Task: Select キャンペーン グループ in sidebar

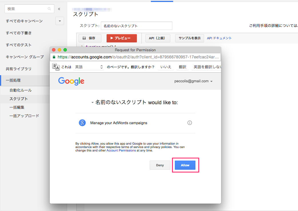Action: (x=25, y=57)
